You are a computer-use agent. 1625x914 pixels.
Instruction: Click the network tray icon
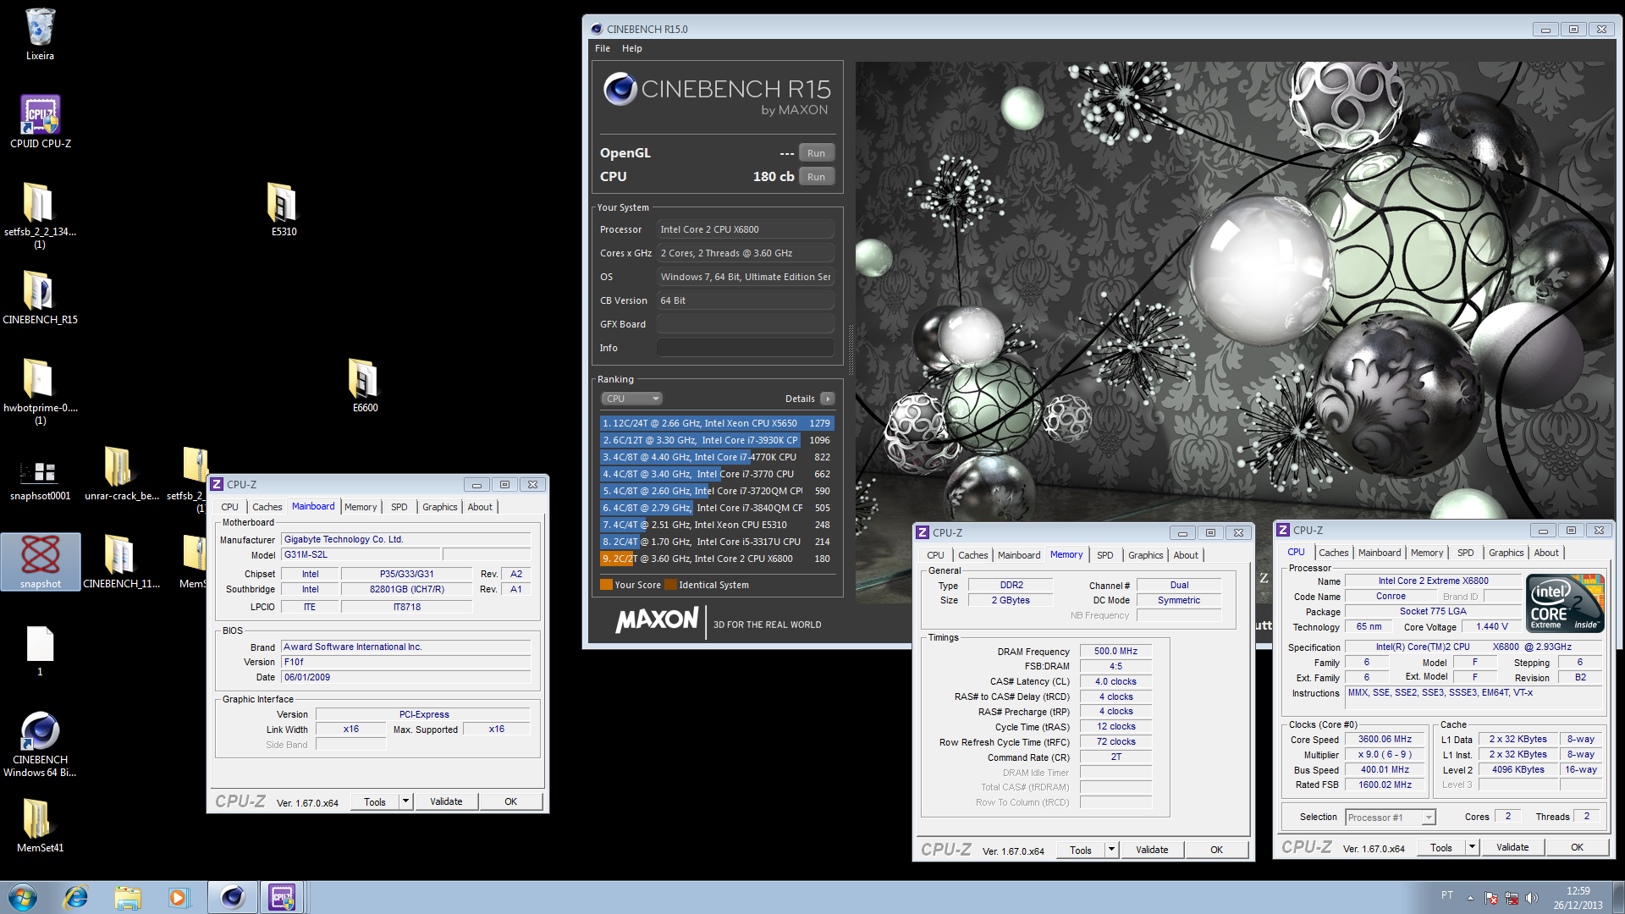[1512, 898]
